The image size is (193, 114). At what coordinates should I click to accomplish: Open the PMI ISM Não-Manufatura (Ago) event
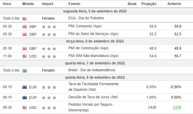tap(94, 56)
